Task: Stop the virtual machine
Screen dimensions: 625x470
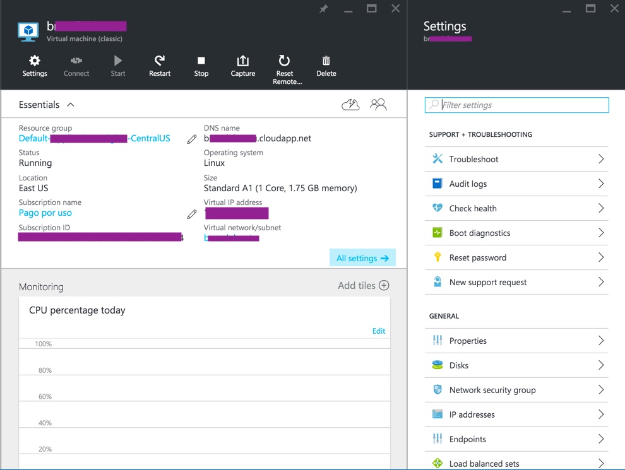Action: pos(201,61)
